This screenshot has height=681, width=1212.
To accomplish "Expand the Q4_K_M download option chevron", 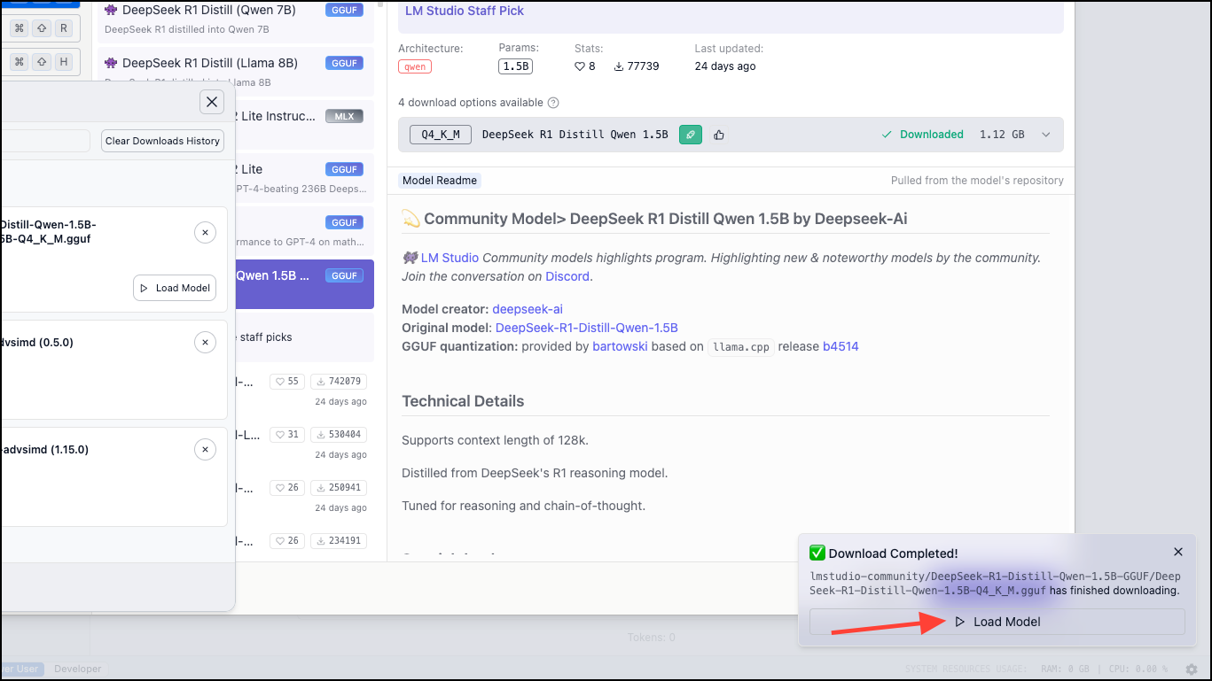I will click(x=1045, y=135).
